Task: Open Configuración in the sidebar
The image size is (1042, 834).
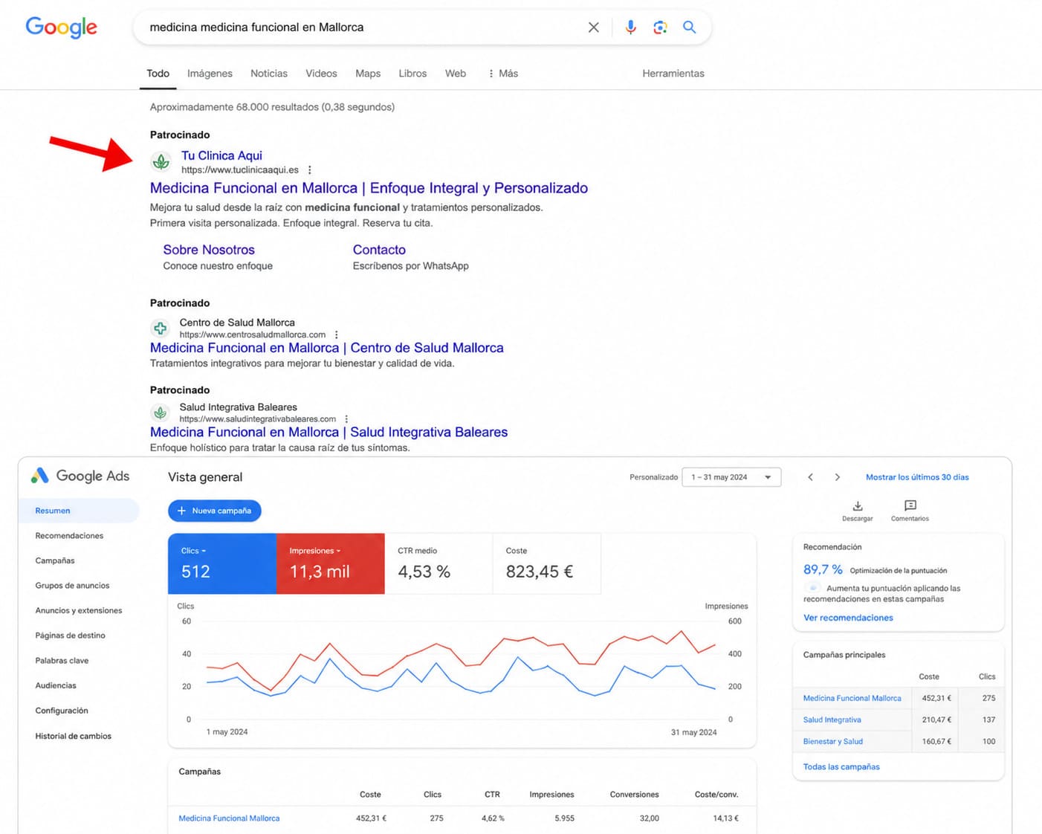Action: [x=62, y=711]
